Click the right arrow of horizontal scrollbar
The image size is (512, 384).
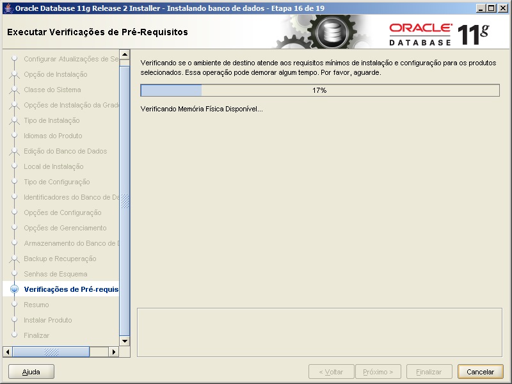[114, 352]
